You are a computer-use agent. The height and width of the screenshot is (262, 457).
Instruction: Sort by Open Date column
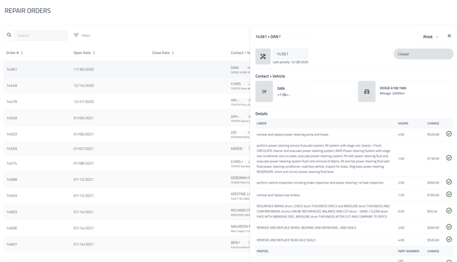point(84,53)
